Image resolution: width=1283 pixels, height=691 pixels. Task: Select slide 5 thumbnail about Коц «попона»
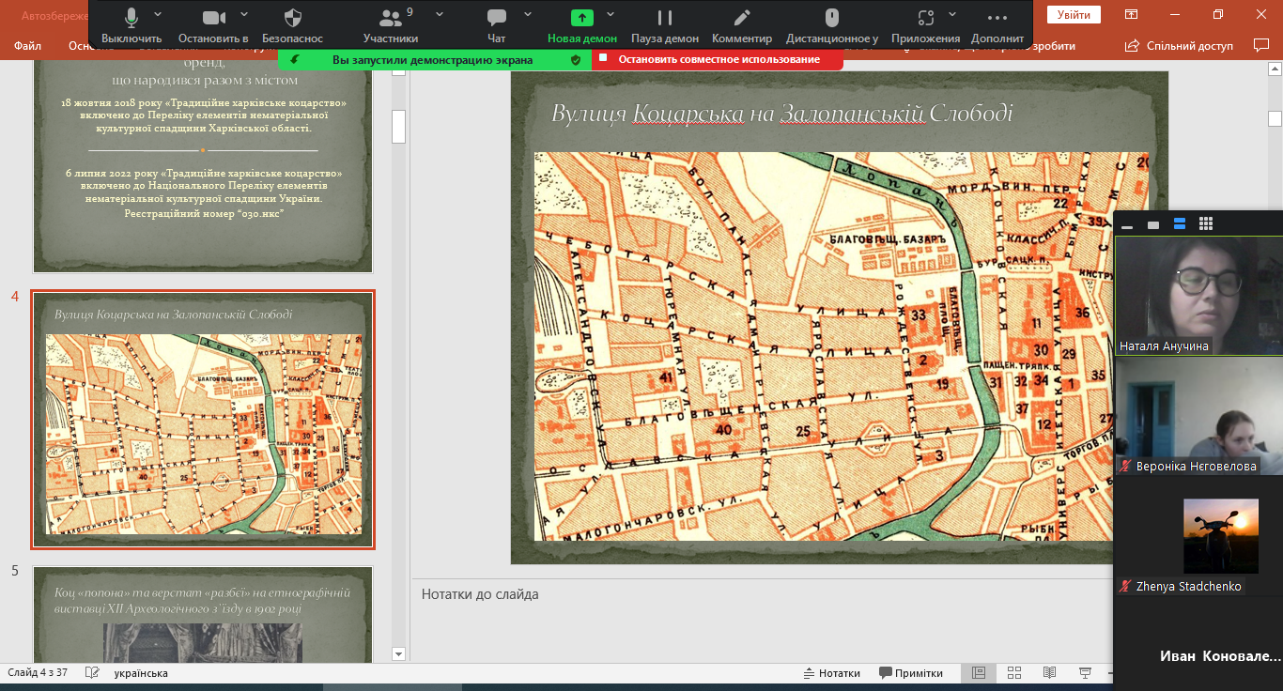203,614
